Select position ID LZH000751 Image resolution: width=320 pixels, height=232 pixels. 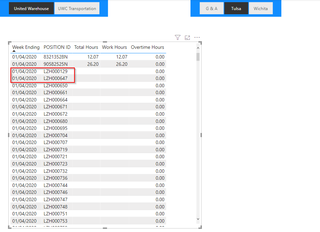coord(55,214)
